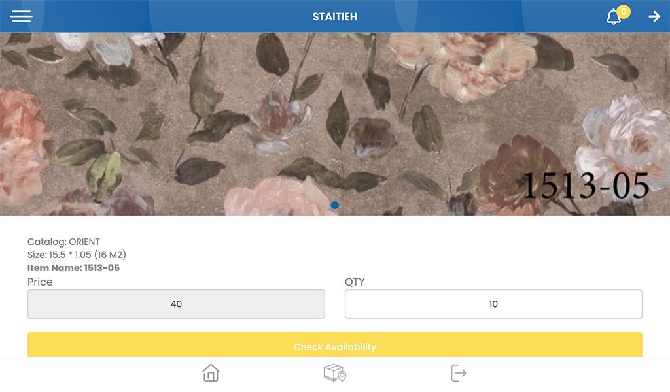Click the QTY label above the field
This screenshot has width=670, height=392.
355,282
